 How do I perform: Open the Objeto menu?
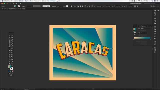pyautogui.click(x=27, y=1)
